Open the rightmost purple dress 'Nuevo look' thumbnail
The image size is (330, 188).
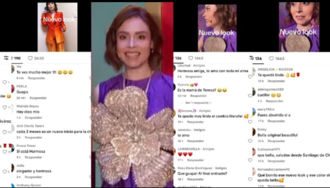[299, 27]
